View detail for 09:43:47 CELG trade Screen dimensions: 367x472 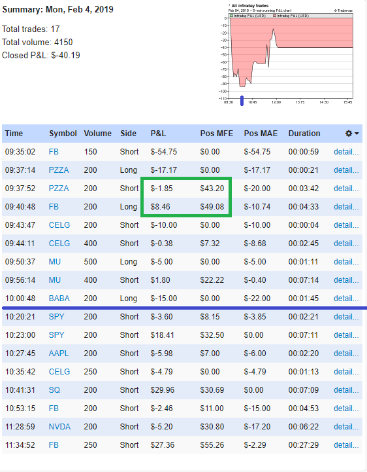(x=346, y=225)
